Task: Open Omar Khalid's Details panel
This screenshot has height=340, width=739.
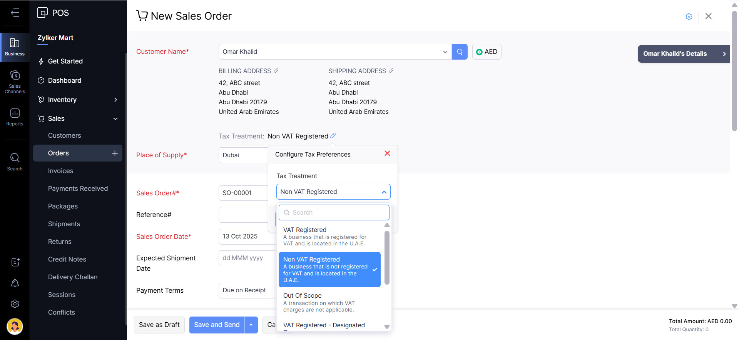Action: pyautogui.click(x=684, y=54)
